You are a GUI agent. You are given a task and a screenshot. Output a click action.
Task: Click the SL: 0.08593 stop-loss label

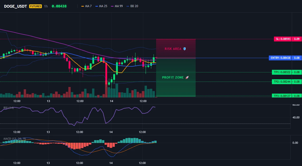[283, 39]
